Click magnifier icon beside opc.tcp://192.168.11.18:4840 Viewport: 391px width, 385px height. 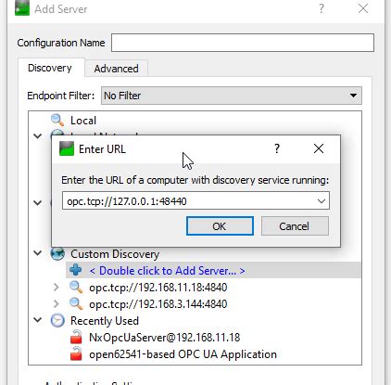[x=76, y=288]
